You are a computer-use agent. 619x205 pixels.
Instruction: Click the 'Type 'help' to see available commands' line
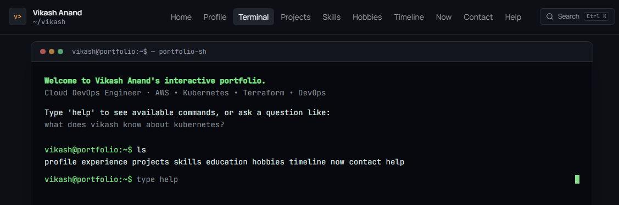click(187, 113)
